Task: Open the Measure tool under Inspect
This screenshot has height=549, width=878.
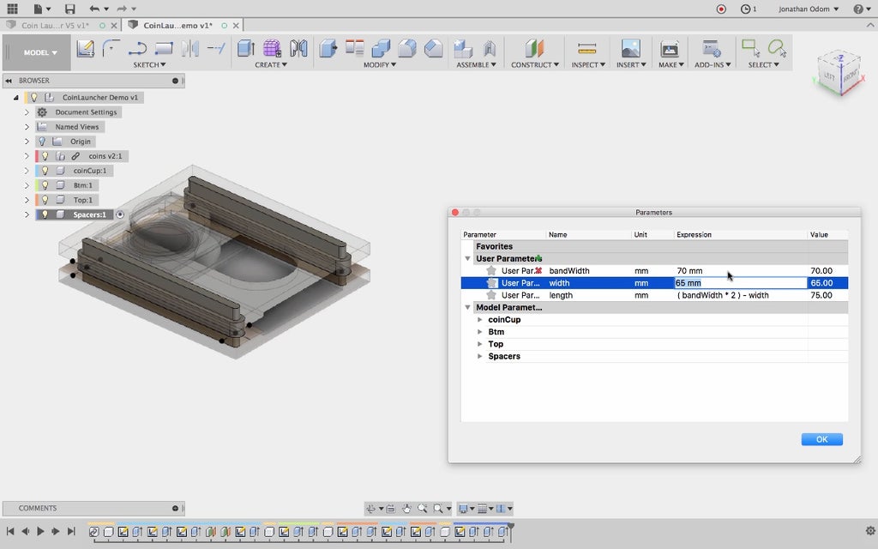Action: pyautogui.click(x=586, y=49)
